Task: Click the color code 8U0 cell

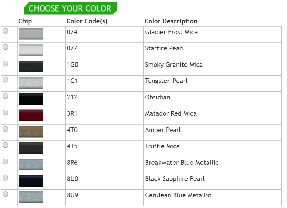Action: click(72, 179)
